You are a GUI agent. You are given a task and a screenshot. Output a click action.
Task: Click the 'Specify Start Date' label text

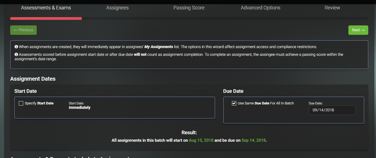coord(39,103)
